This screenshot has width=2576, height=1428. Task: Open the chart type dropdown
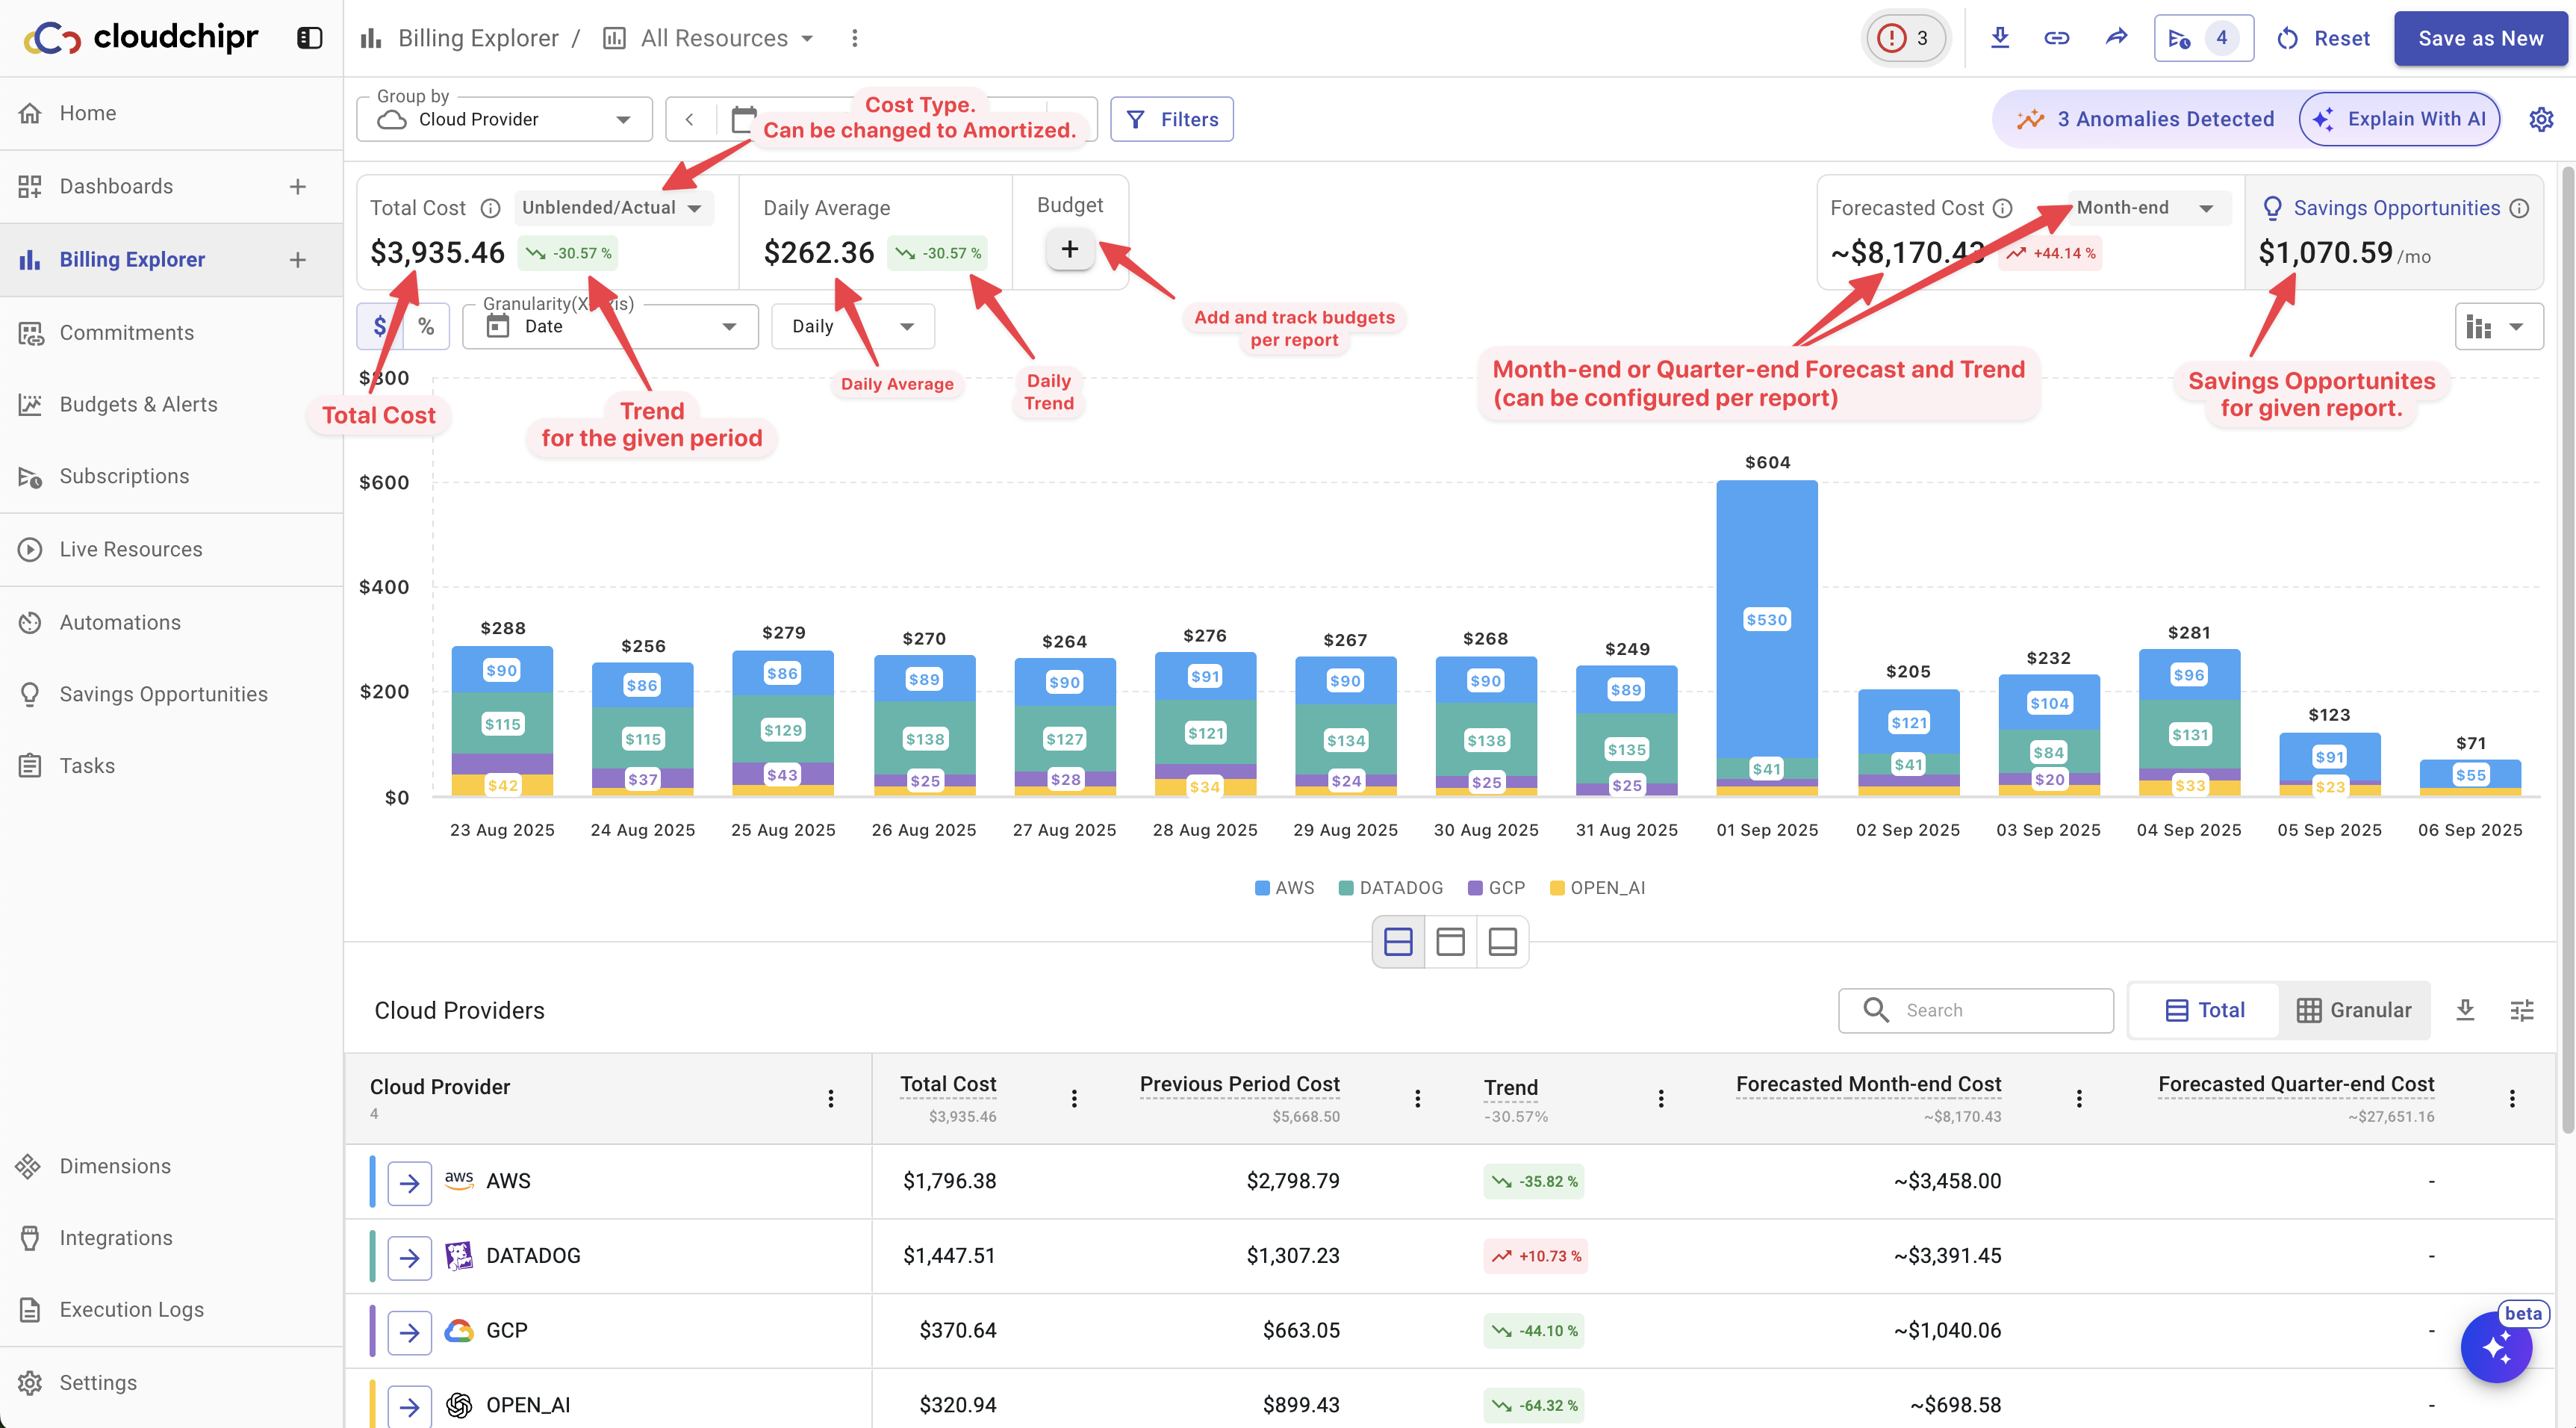point(2498,326)
